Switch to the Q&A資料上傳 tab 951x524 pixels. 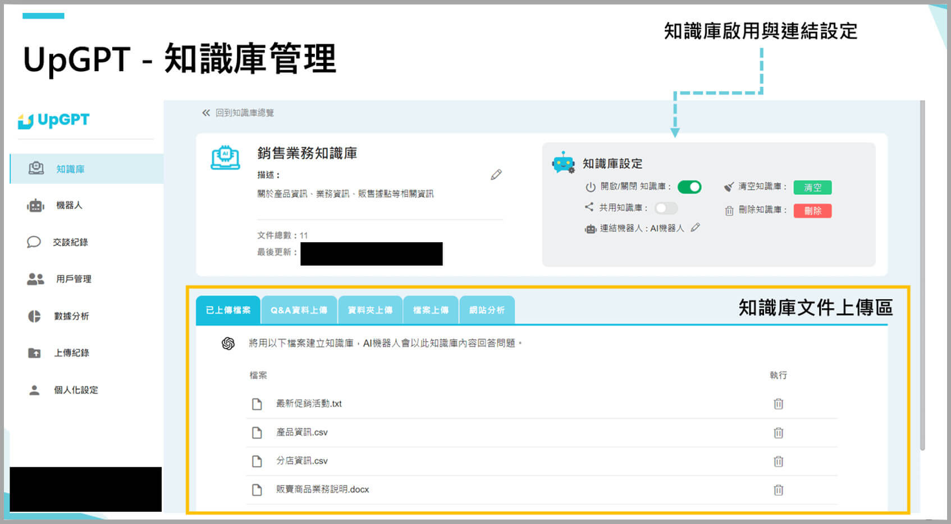click(x=299, y=310)
